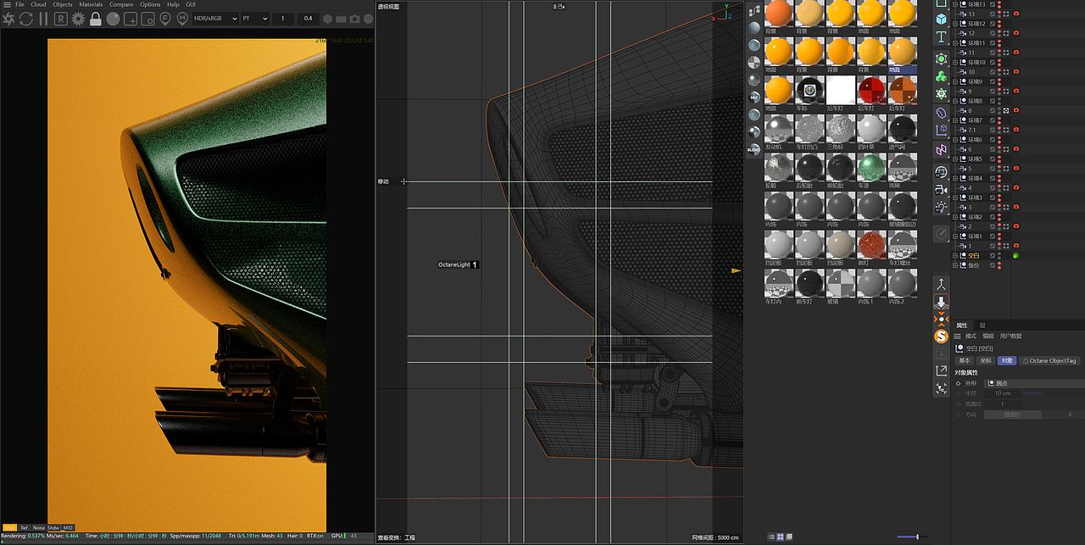Click the R icon in Octane toolbar
The height and width of the screenshot is (545, 1085).
pos(62,18)
